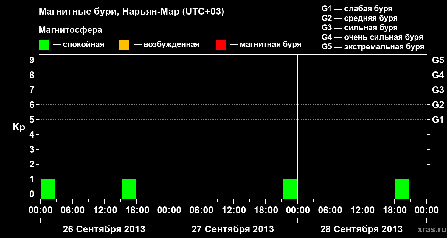
Task: Click the '18:00' time label for 28 Сентября
Action: pos(394,210)
